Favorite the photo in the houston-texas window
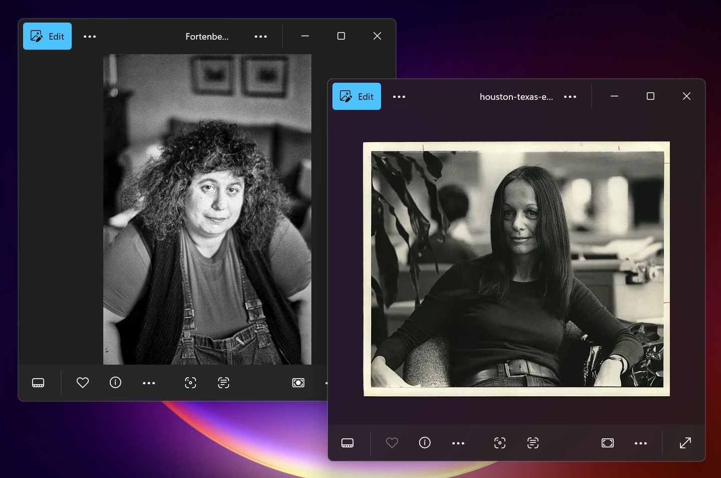 [x=392, y=443]
